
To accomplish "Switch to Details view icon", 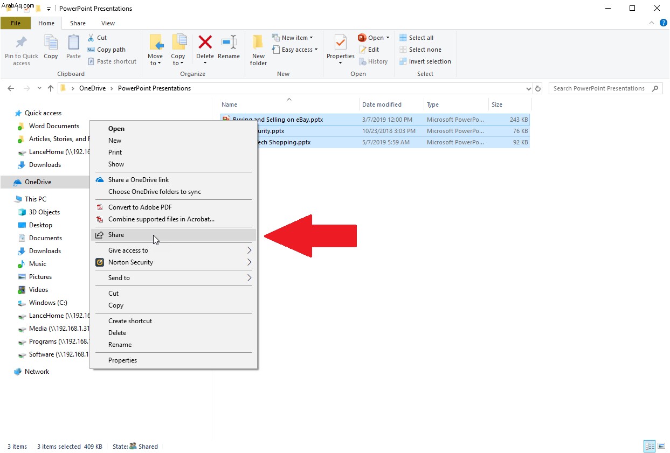I will point(650,446).
